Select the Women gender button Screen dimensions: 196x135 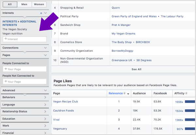click(x=39, y=4)
